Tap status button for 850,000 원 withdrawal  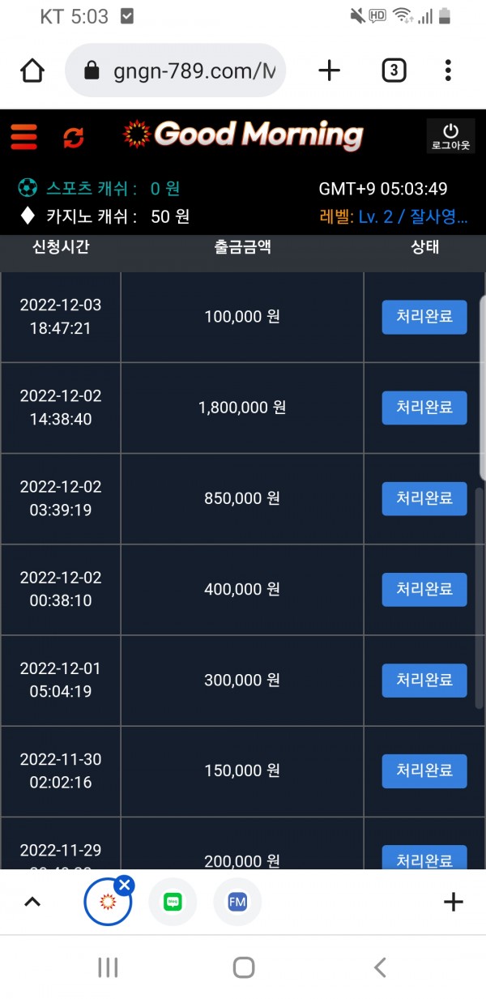tap(424, 498)
